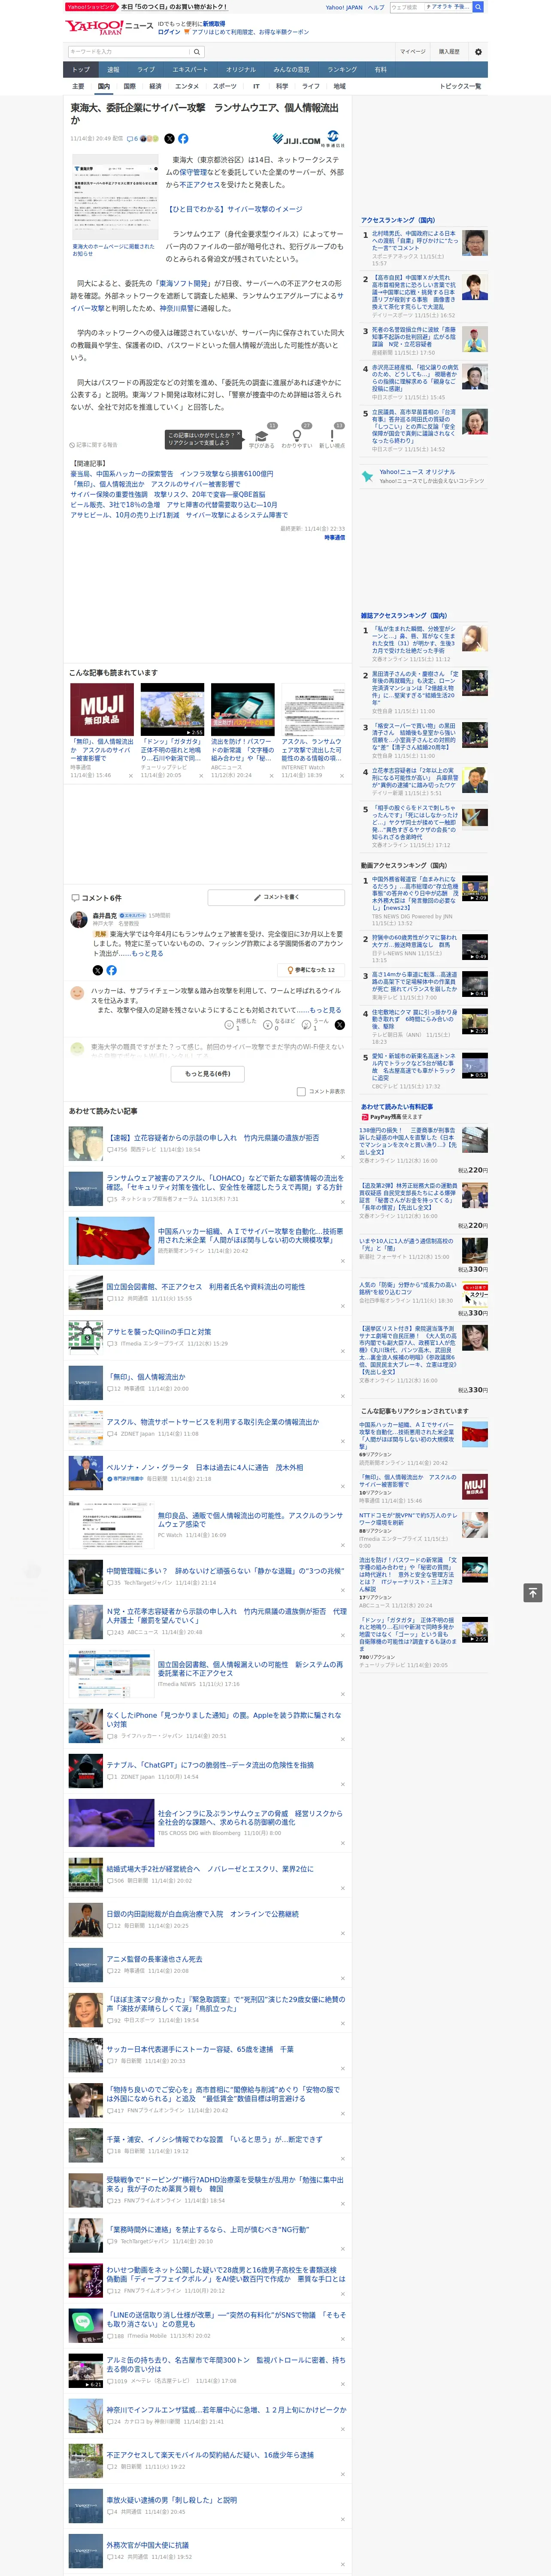Open チャプル、「ChatGPT」に7つの脆弱性 article

(x=210, y=1765)
